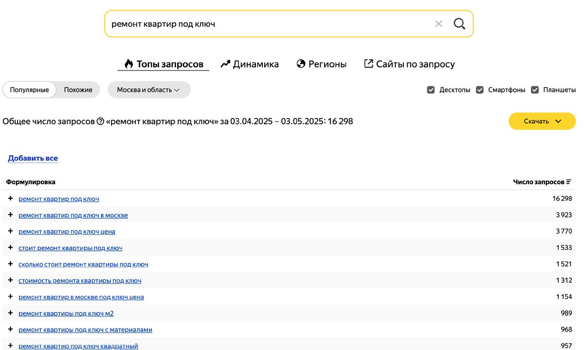Open link 'стоимость ремонта квартиры под ключ'
584x350 pixels.
pos(80,280)
